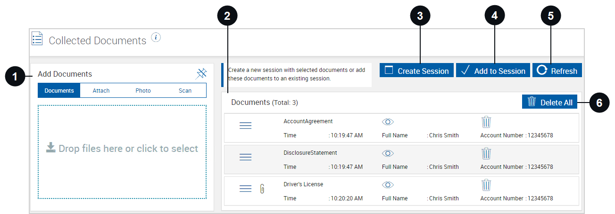The height and width of the screenshot is (214, 615).
Task: Click the Add to Session button
Action: point(493,71)
